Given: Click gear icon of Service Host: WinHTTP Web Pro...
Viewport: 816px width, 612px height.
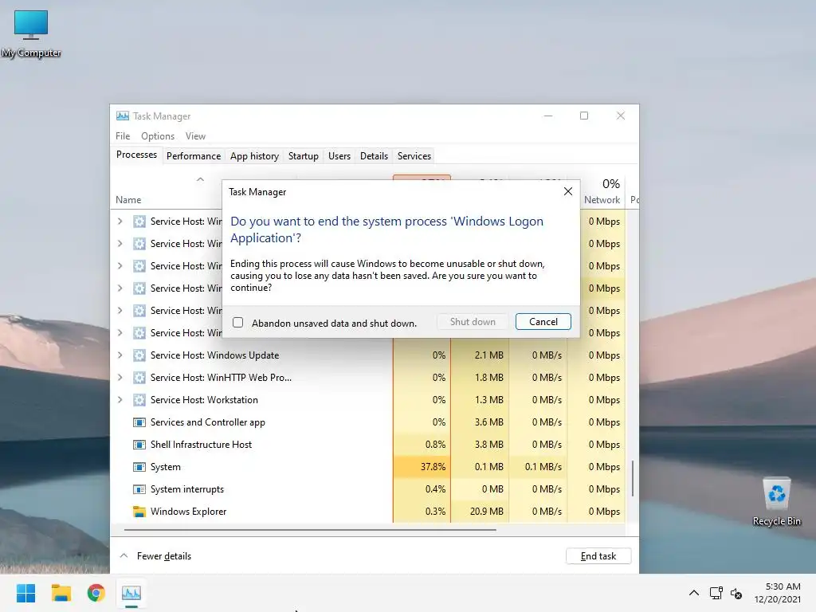Looking at the screenshot, I should pyautogui.click(x=139, y=377).
